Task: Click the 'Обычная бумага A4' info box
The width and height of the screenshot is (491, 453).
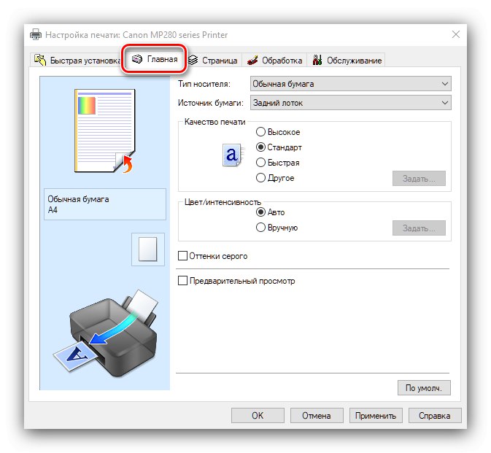Action: click(x=105, y=204)
